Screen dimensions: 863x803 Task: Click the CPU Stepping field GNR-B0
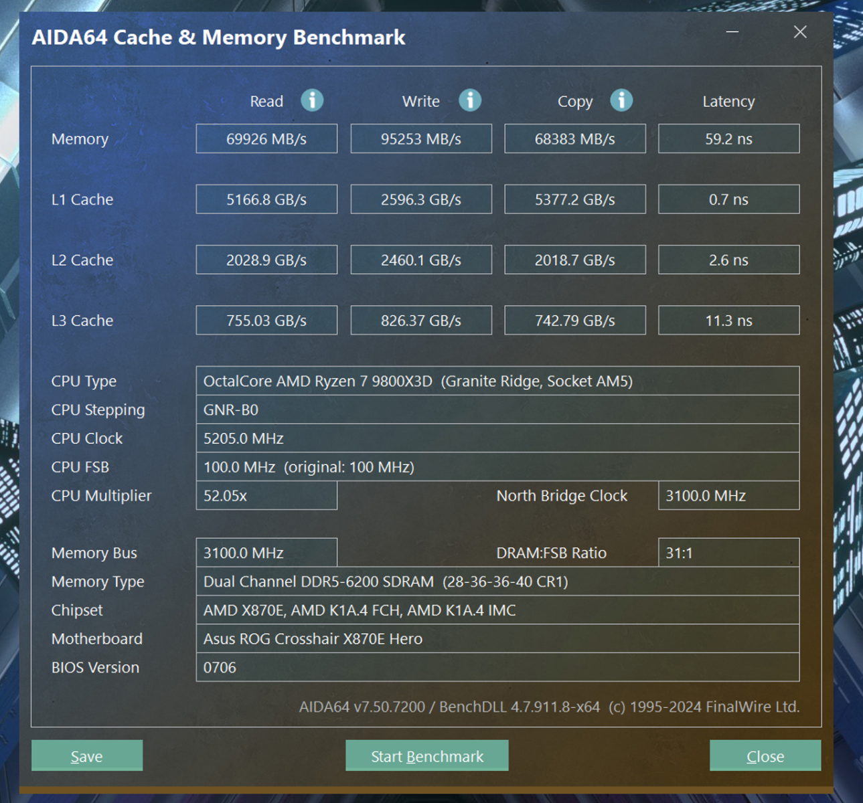[x=498, y=410]
